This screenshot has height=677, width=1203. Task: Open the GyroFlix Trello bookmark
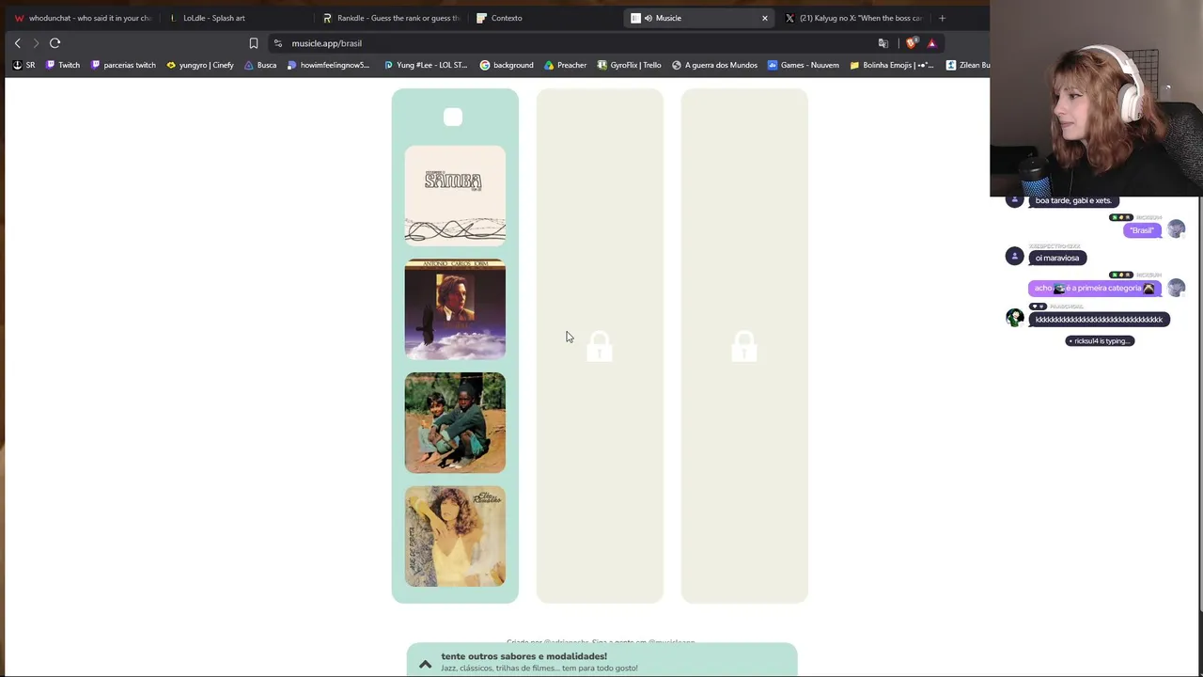click(x=630, y=65)
